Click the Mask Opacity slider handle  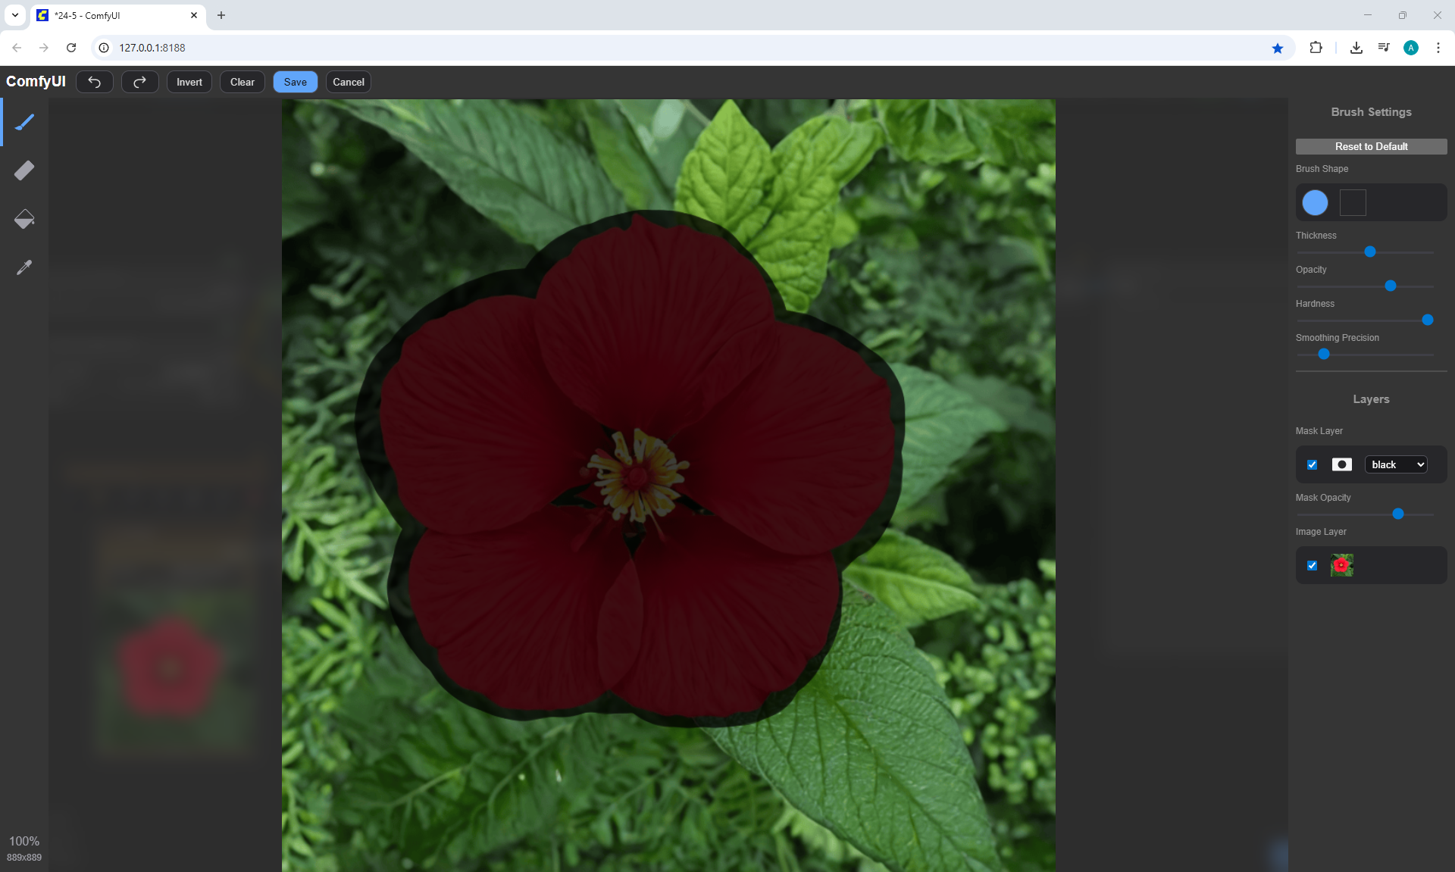(x=1398, y=514)
